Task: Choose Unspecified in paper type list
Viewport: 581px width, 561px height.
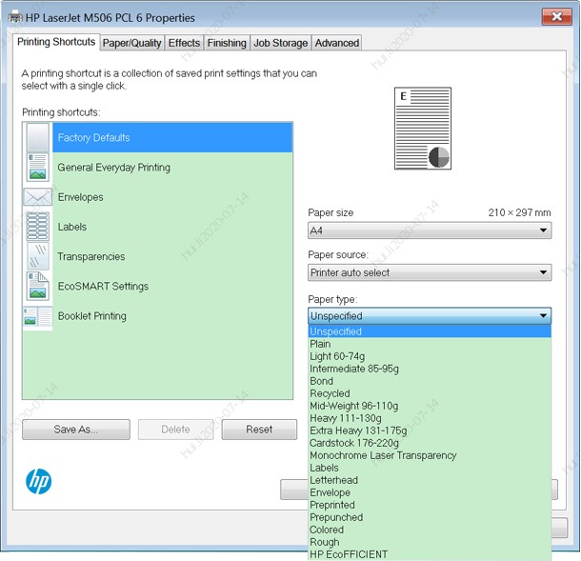Action: tap(430, 331)
